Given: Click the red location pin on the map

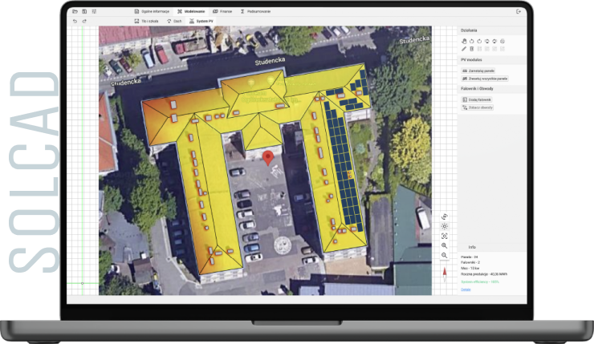Looking at the screenshot, I should click(268, 158).
